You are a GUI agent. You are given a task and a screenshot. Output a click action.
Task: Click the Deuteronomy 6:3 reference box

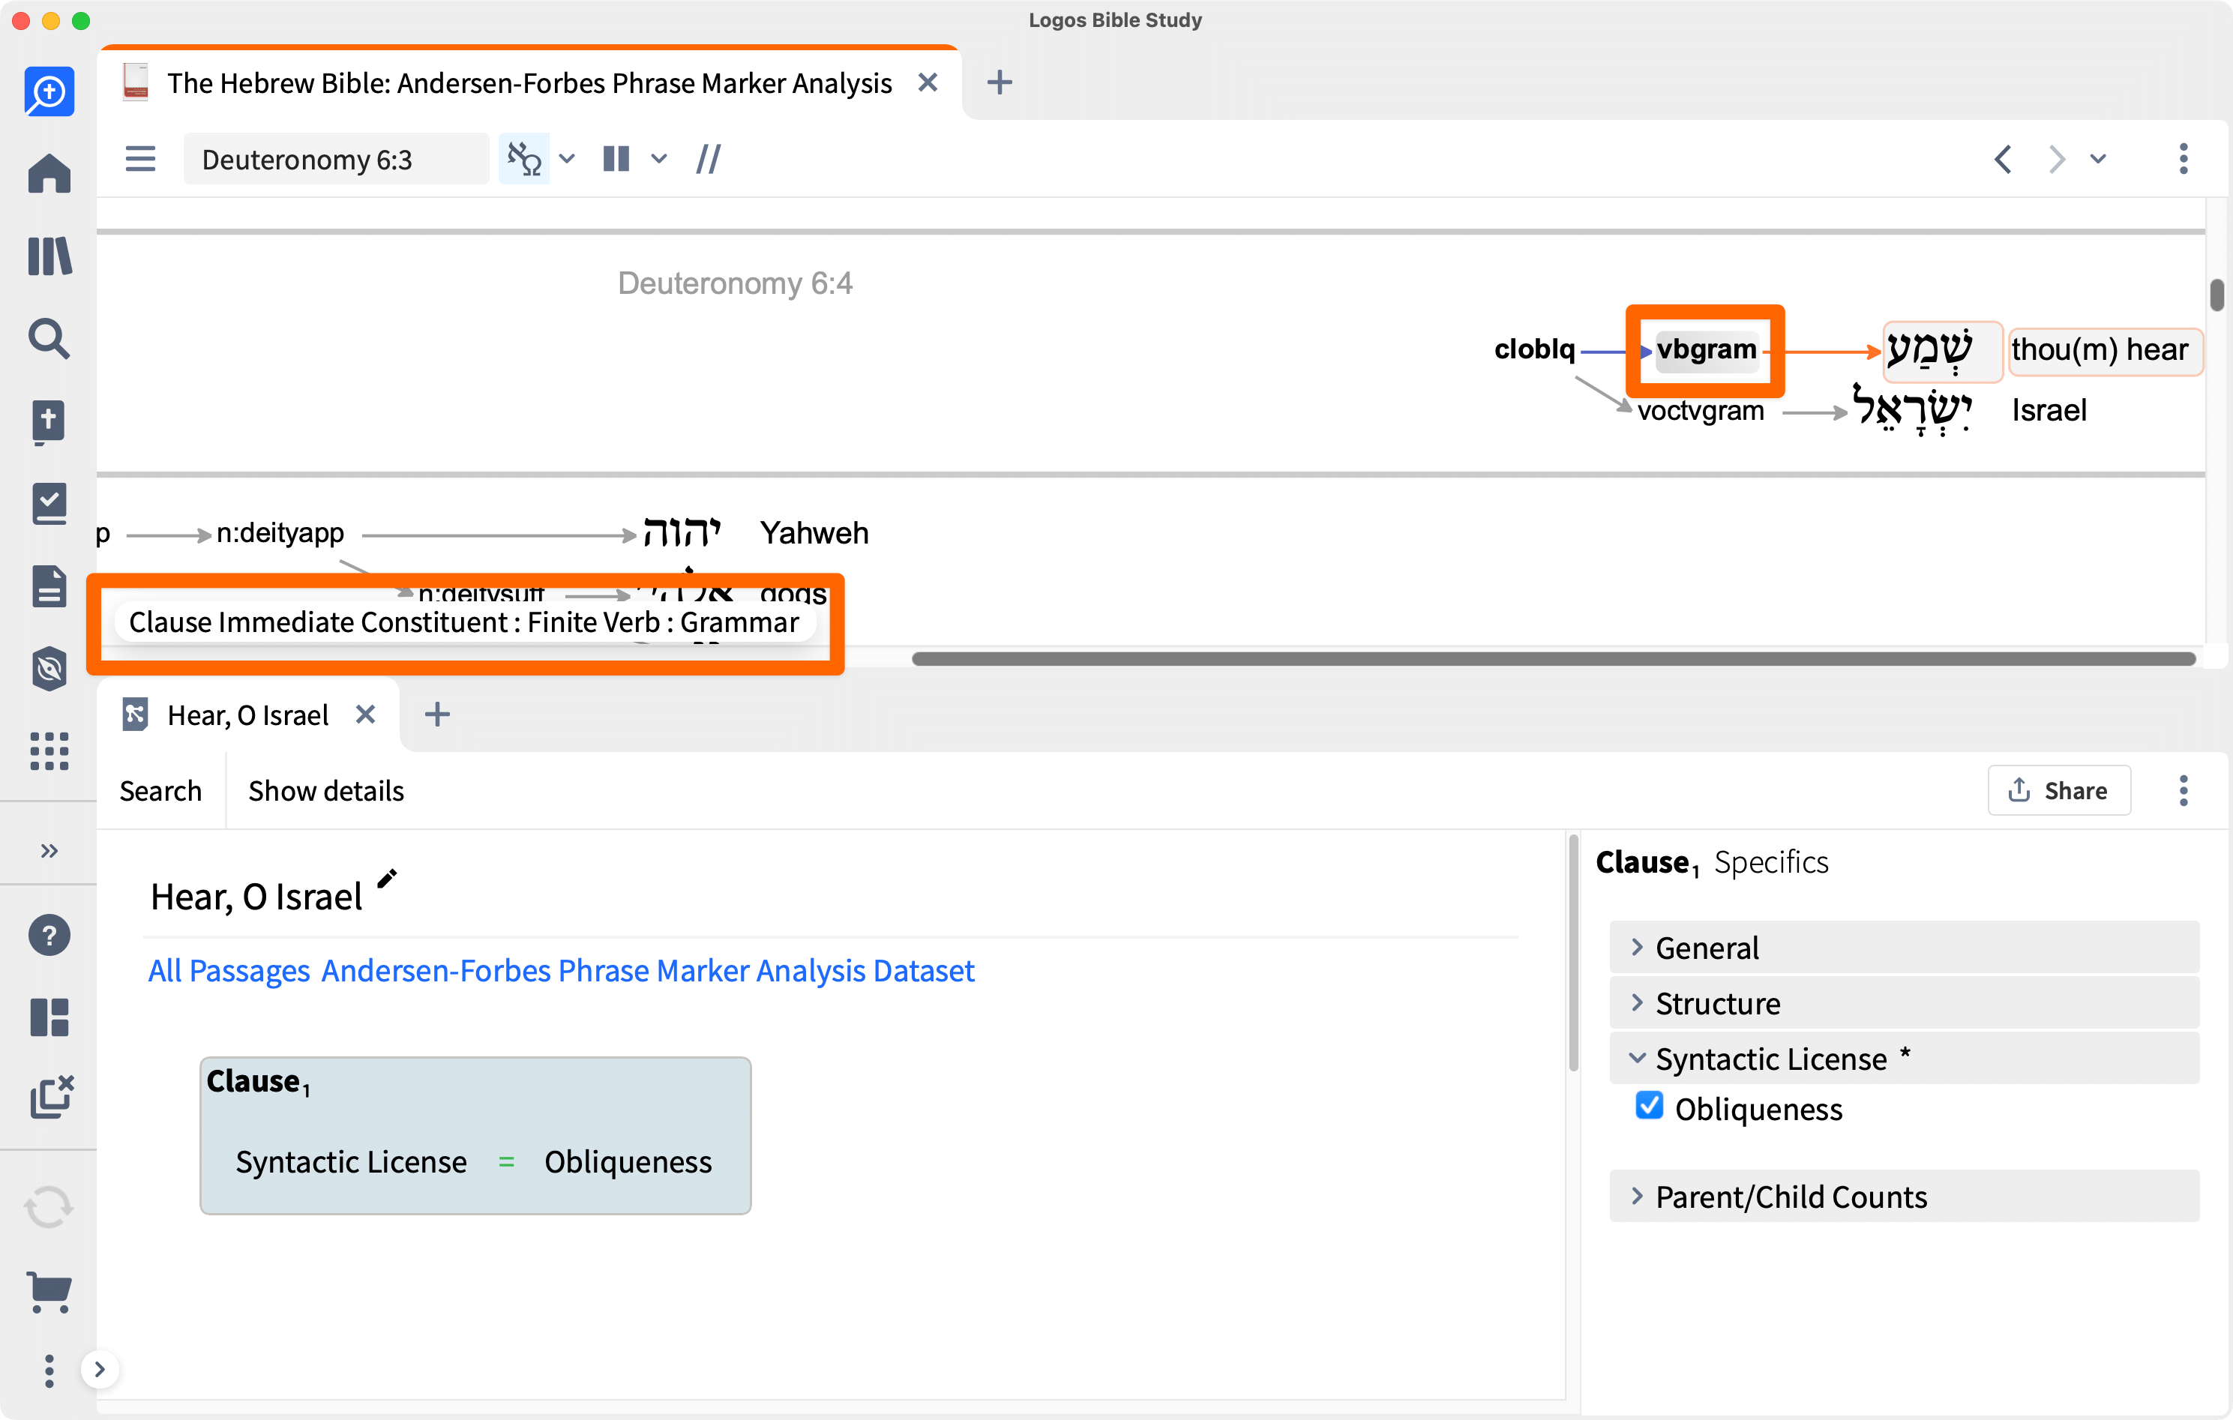point(336,159)
